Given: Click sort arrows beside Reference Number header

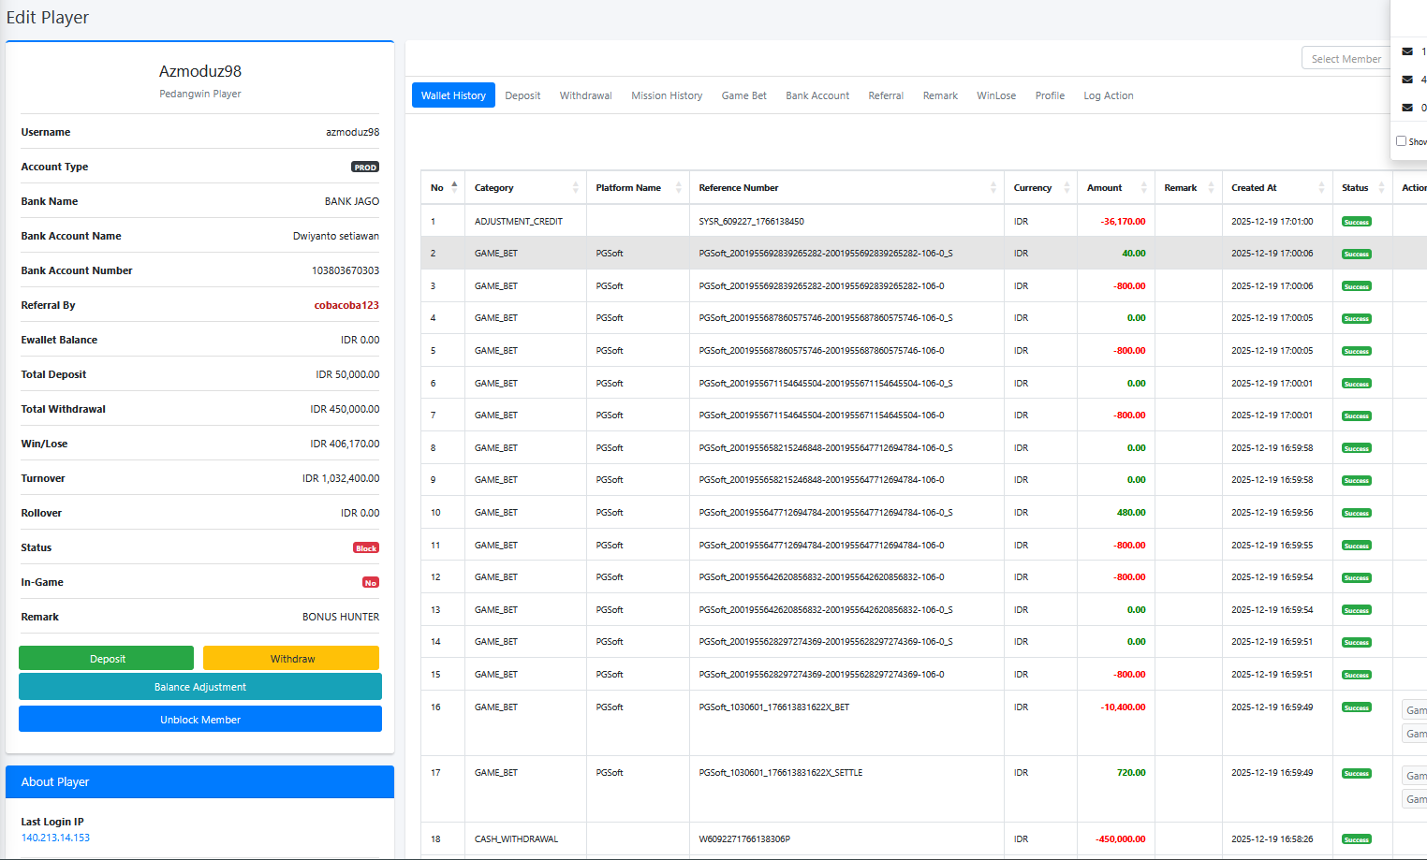Looking at the screenshot, I should (993, 187).
